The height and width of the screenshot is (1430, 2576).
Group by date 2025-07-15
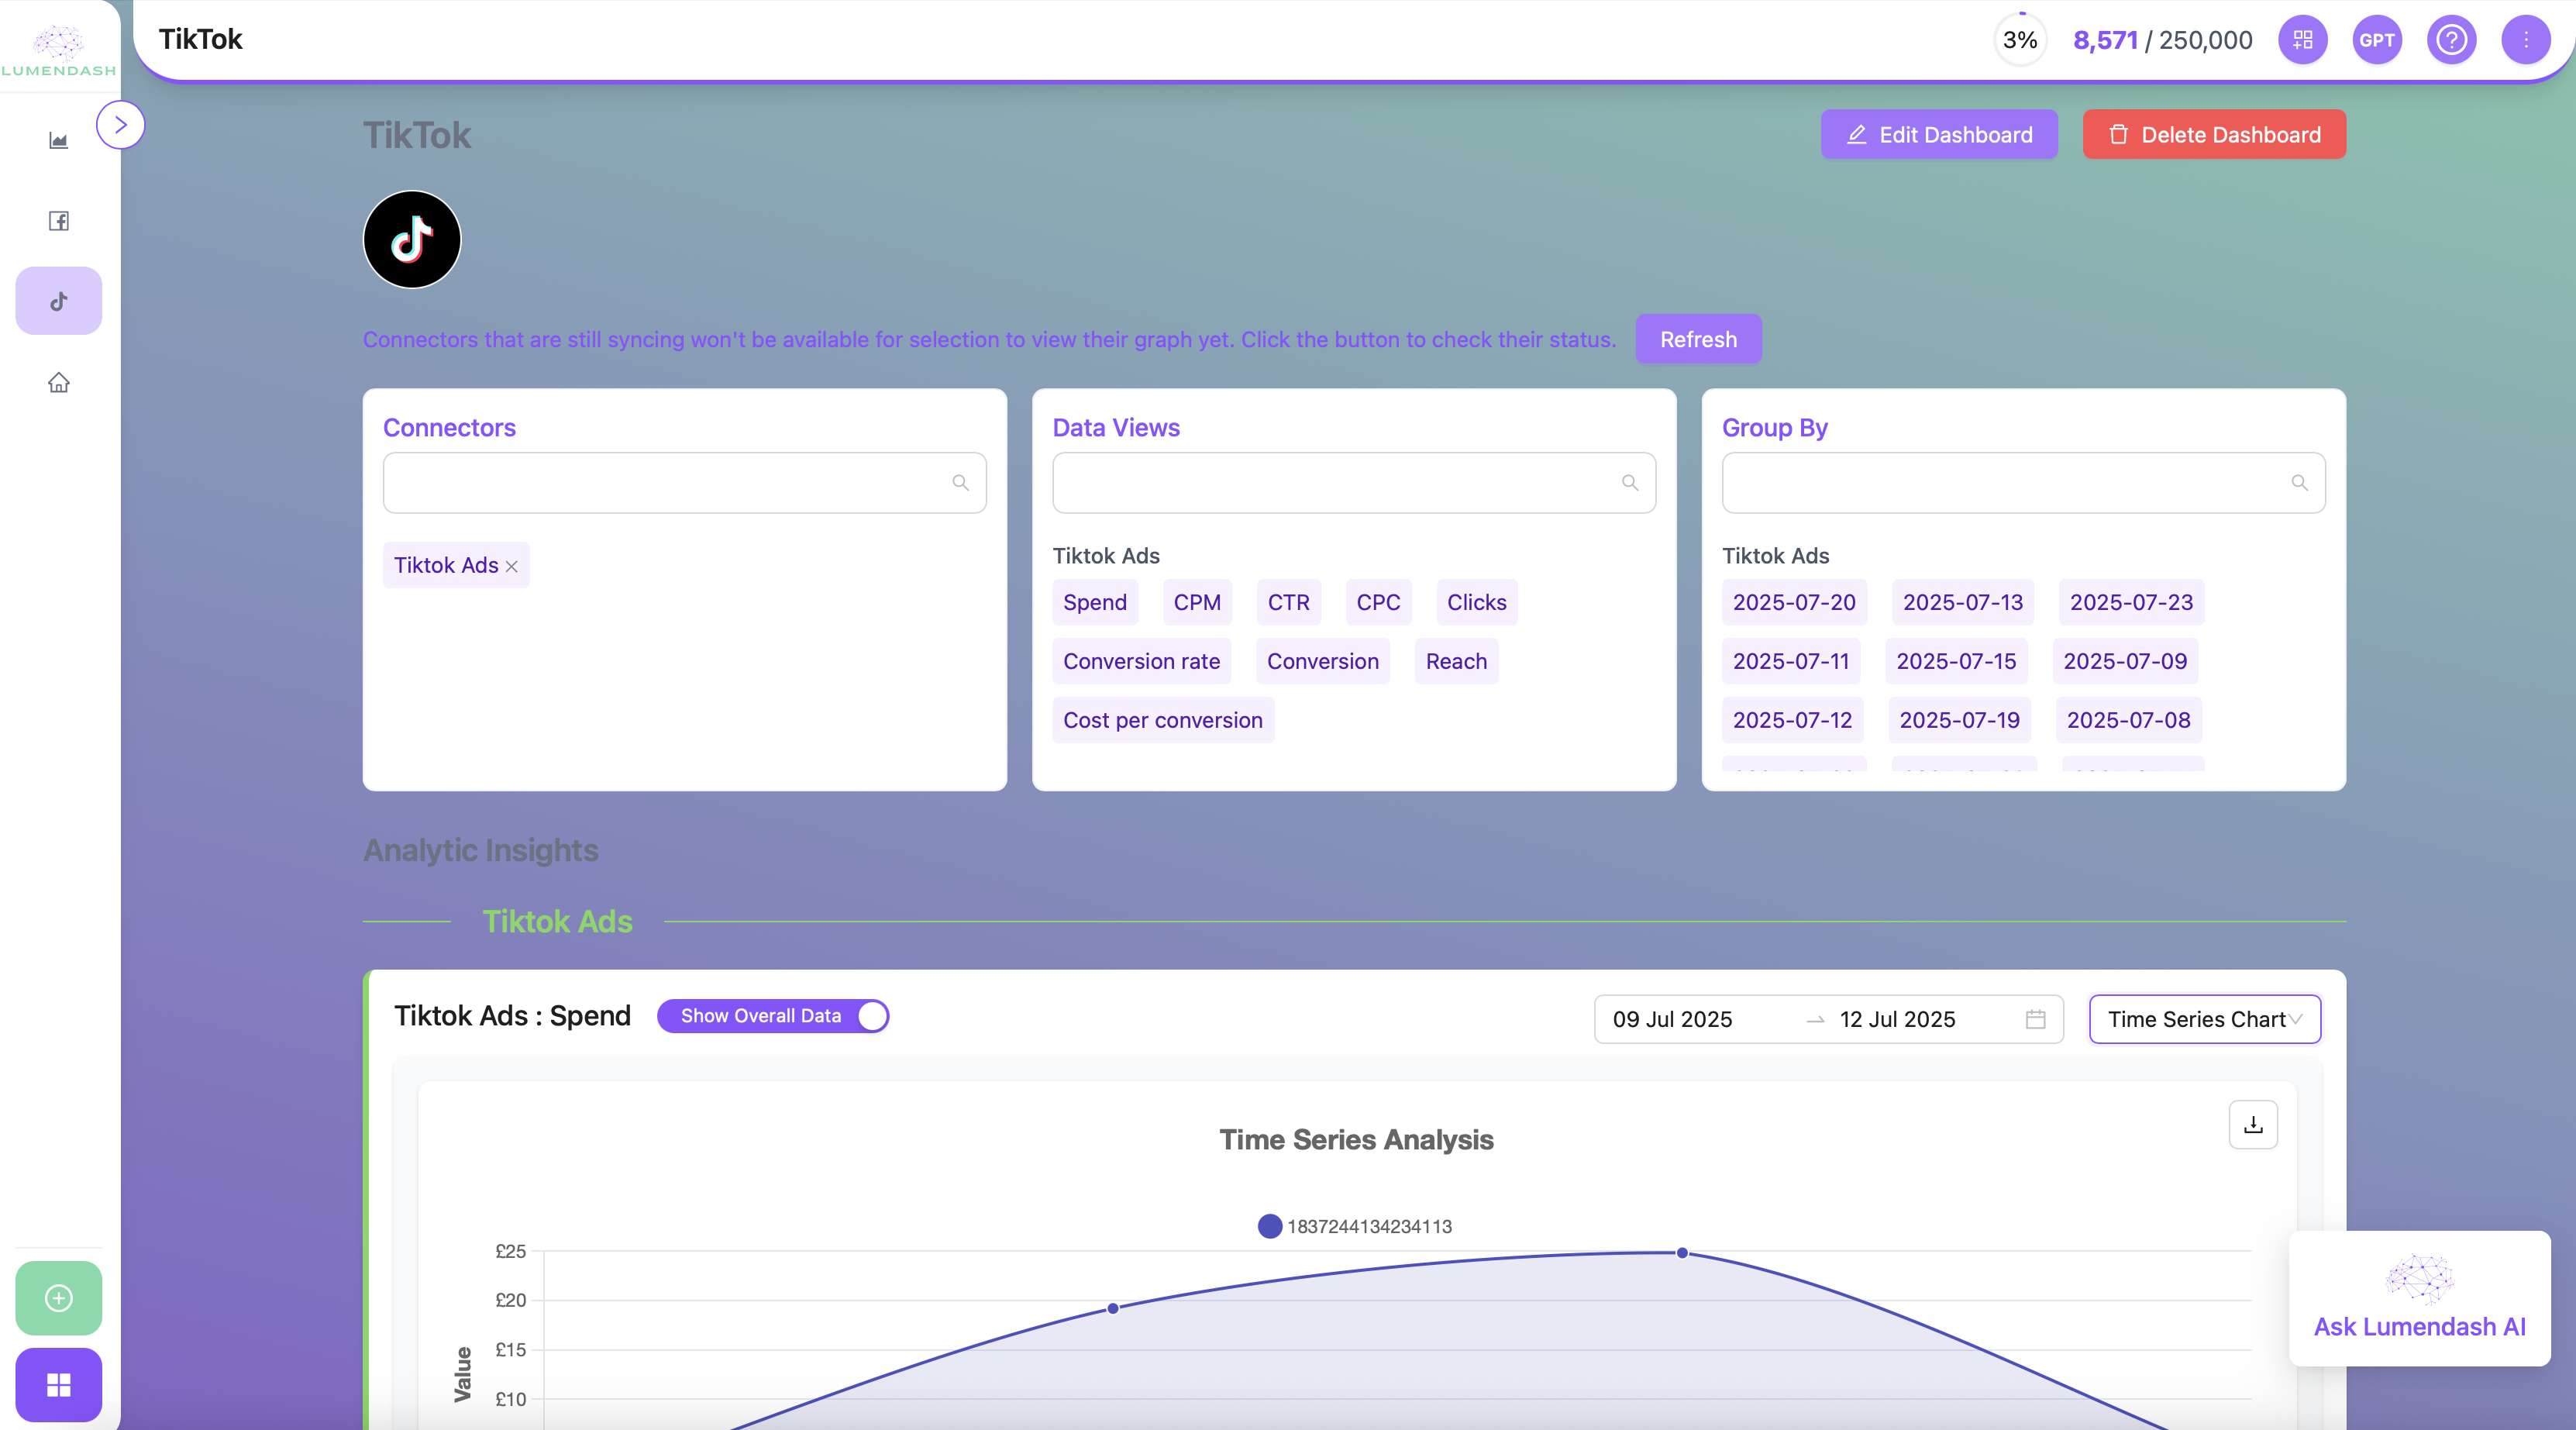(x=1956, y=661)
